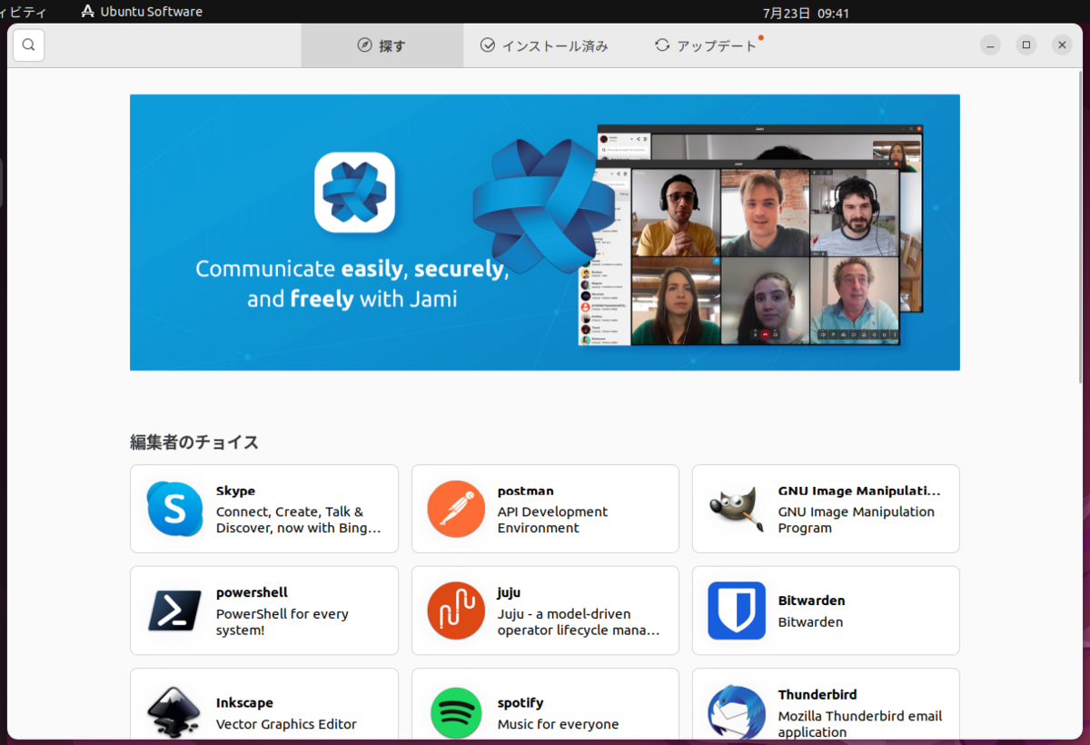Open the juju app title
1090x745 pixels.
[x=509, y=592]
